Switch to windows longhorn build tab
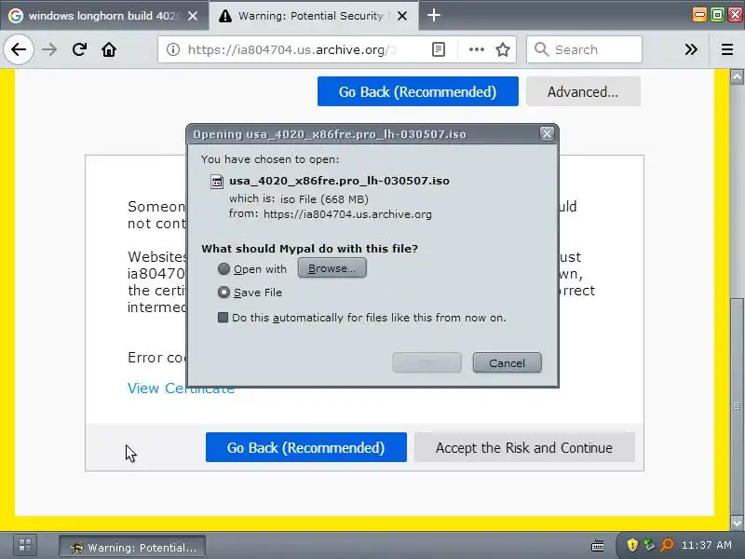Screen dimensions: 745x559 (103, 16)
